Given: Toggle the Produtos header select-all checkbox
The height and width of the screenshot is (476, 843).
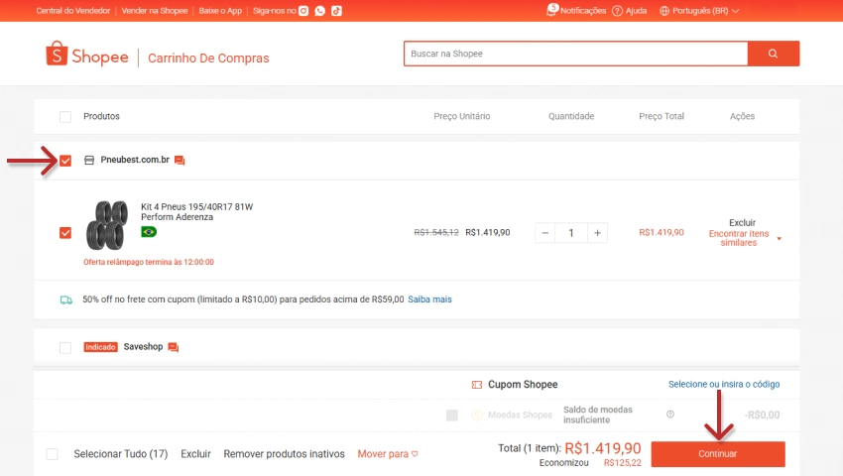Looking at the screenshot, I should tap(65, 117).
